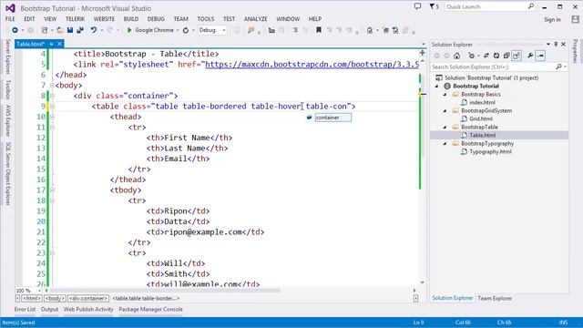Click the bootstrapcdn stylesheet URL link

[312, 65]
